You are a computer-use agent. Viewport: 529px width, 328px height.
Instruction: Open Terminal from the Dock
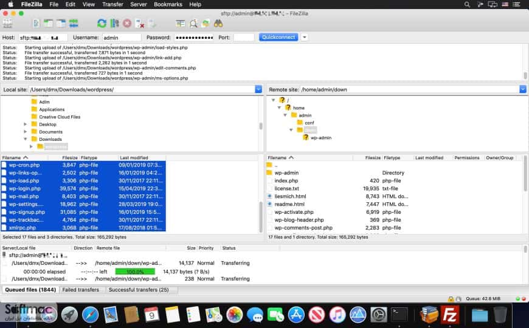tap(399, 315)
